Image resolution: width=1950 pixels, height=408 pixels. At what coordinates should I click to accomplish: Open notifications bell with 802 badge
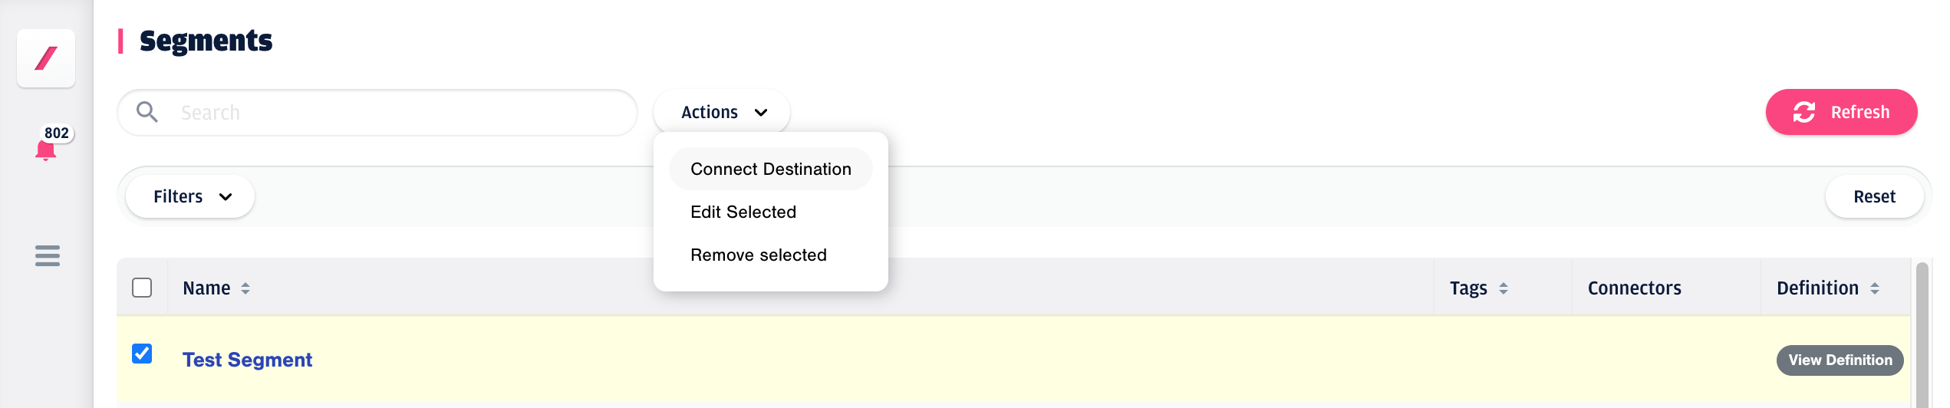point(46,149)
